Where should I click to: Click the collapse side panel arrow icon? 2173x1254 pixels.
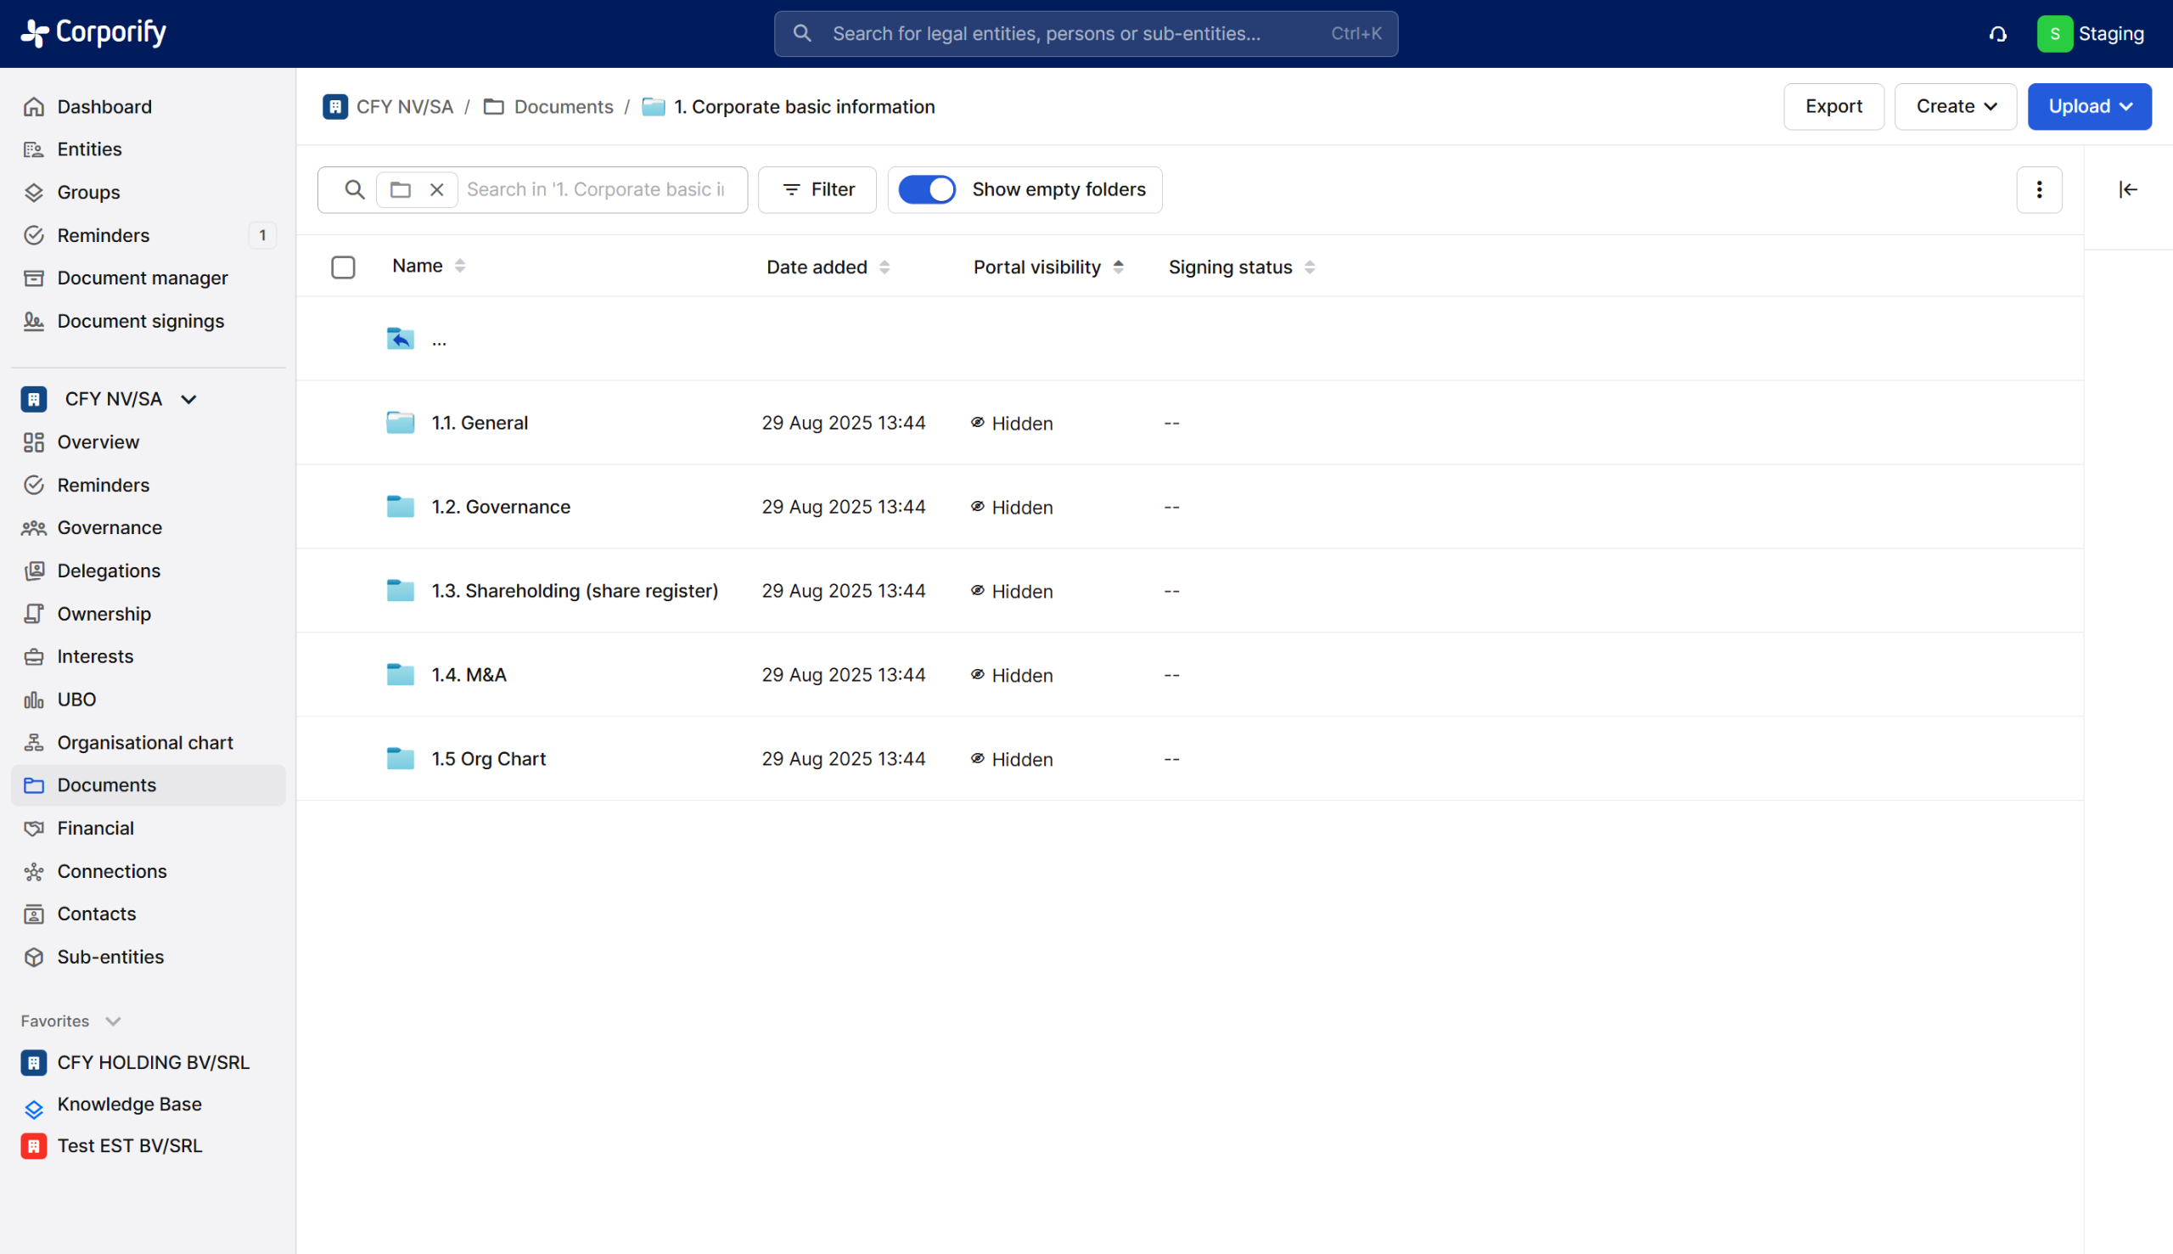[2127, 189]
